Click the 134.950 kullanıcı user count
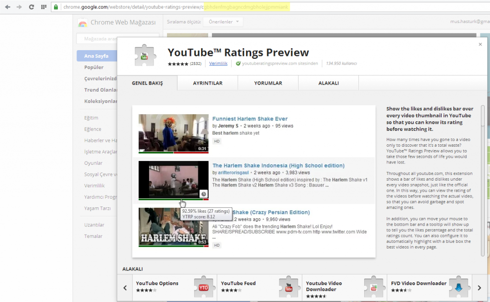The height and width of the screenshot is (302, 490). (x=341, y=64)
